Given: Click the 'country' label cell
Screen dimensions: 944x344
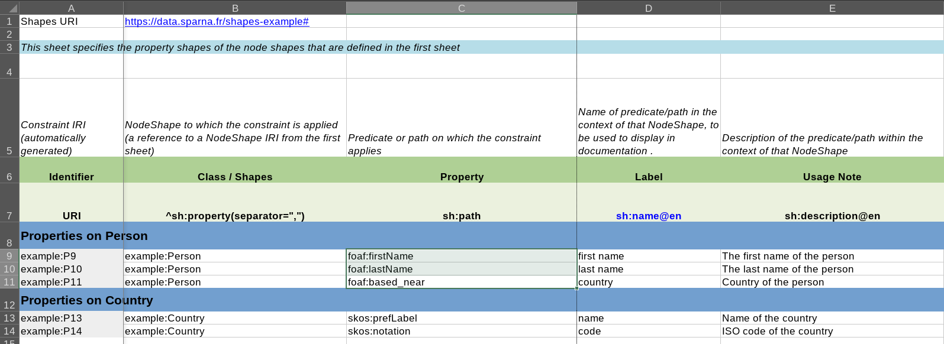Looking at the screenshot, I should pyautogui.click(x=649, y=282).
